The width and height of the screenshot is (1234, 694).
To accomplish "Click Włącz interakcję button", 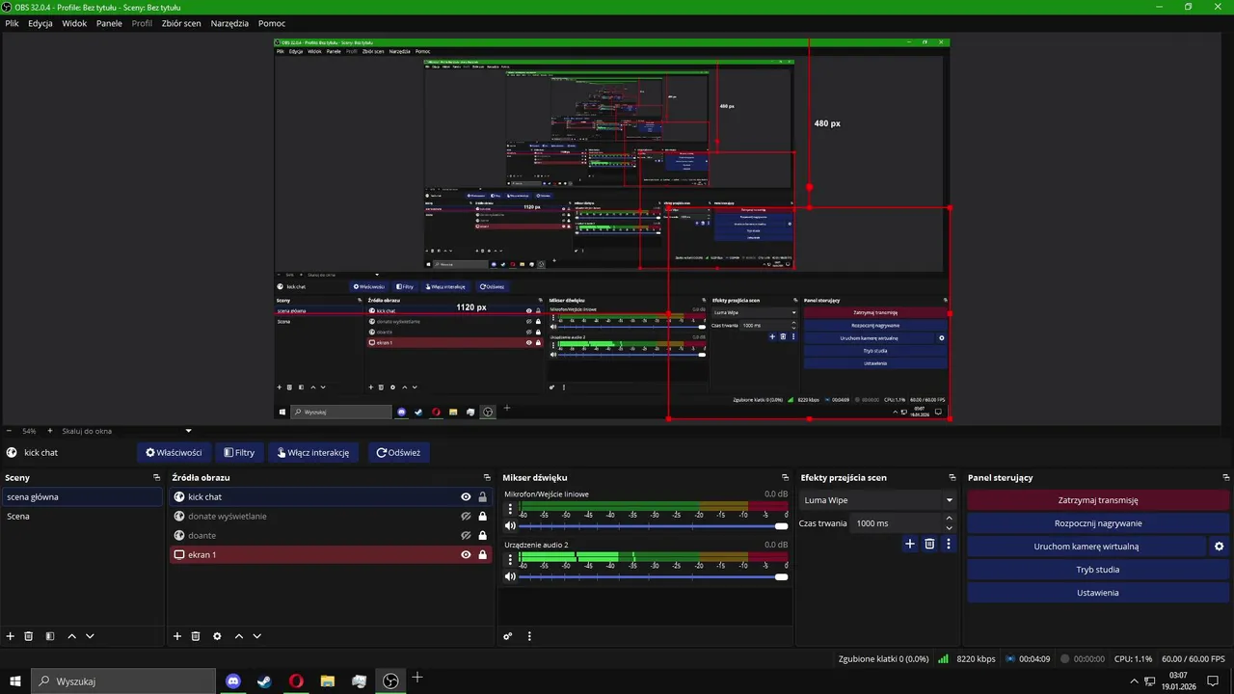I will pyautogui.click(x=313, y=452).
